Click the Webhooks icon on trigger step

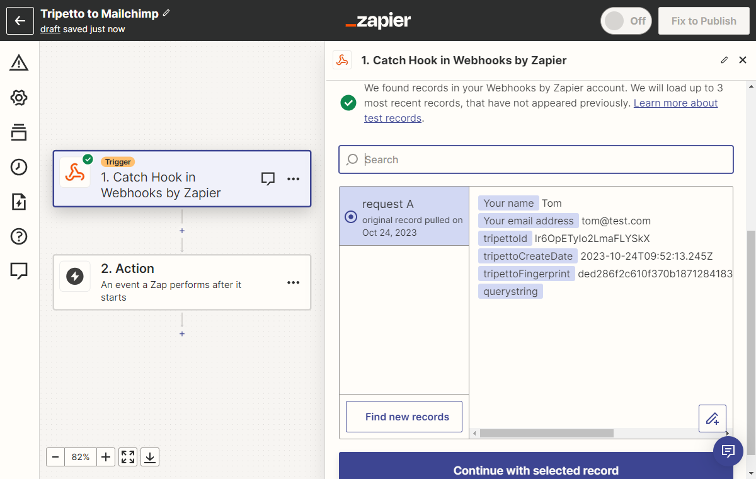point(75,173)
